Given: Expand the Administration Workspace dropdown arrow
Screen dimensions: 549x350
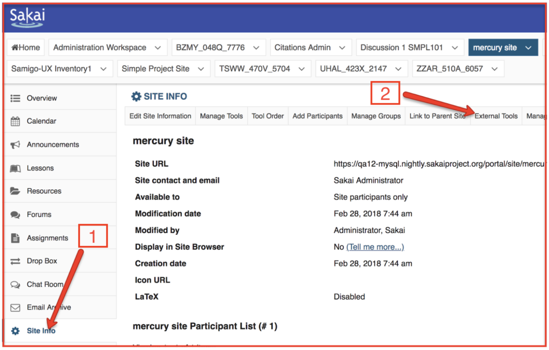Looking at the screenshot, I should tap(157, 48).
